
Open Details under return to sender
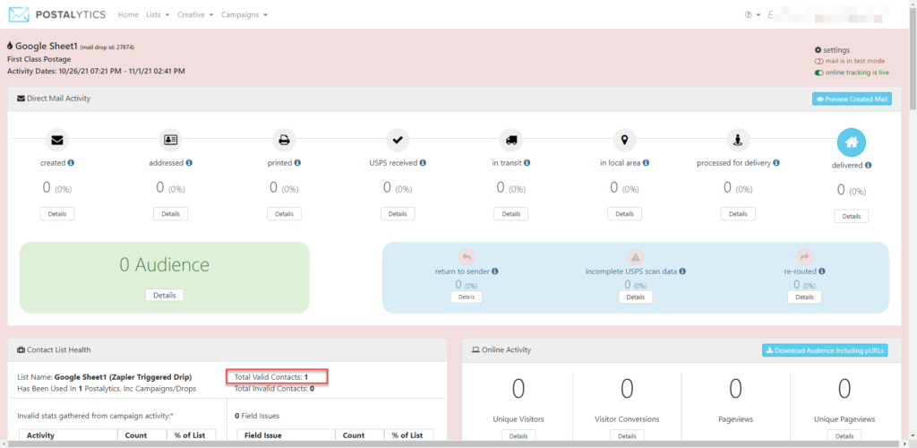[467, 297]
